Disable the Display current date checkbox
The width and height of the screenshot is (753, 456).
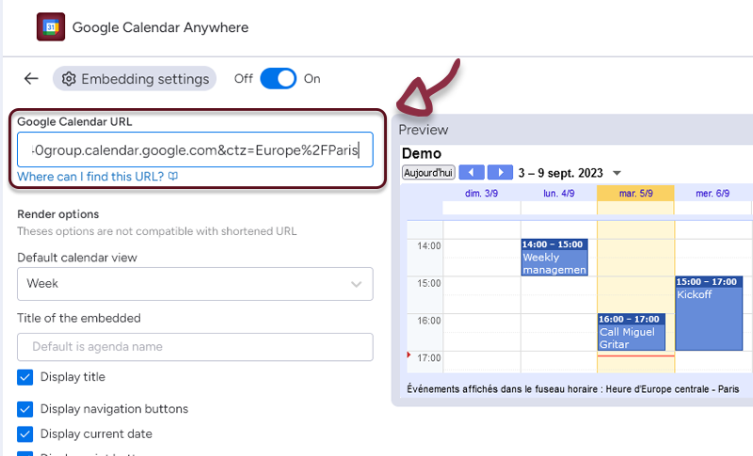[25, 434]
